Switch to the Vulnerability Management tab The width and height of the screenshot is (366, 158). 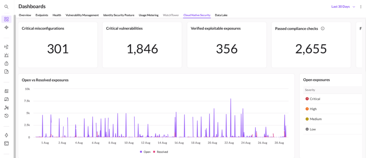tap(82, 15)
